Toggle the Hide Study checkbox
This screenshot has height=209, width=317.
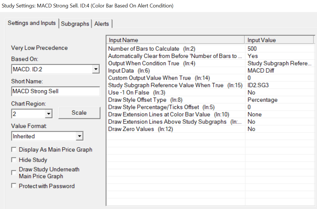(14, 160)
